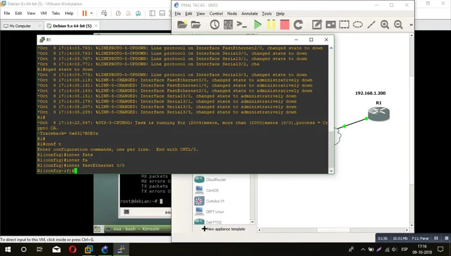
Task: Open GNS3 Control menu
Action: click(x=216, y=14)
